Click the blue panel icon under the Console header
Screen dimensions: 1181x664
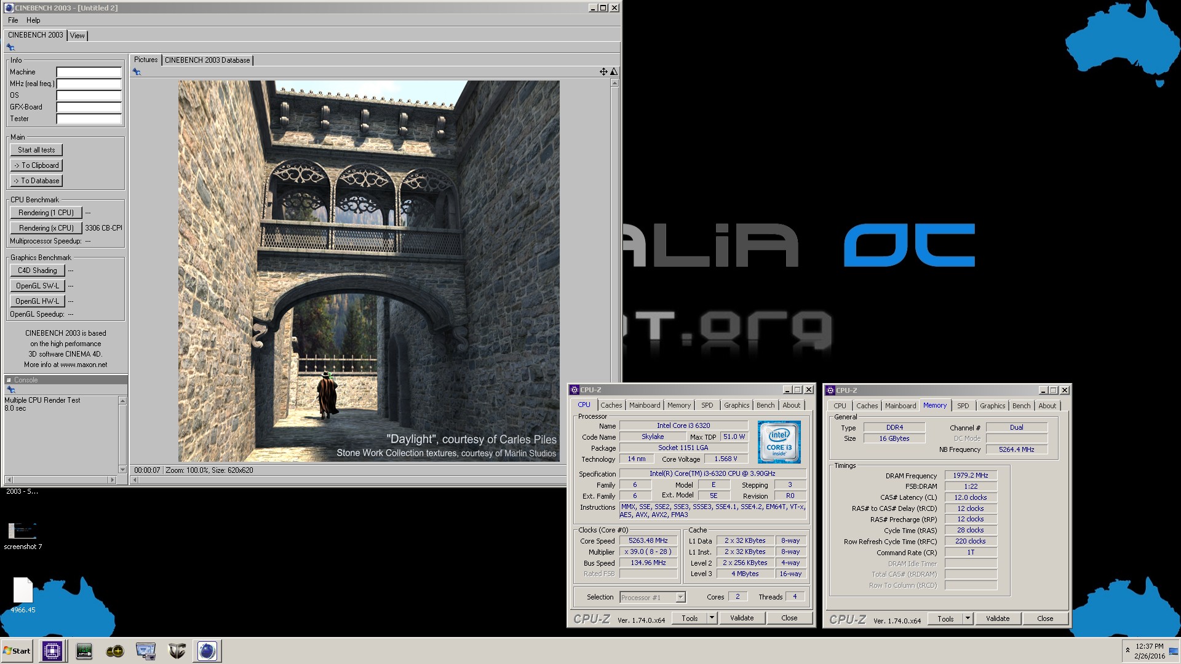pos(10,390)
